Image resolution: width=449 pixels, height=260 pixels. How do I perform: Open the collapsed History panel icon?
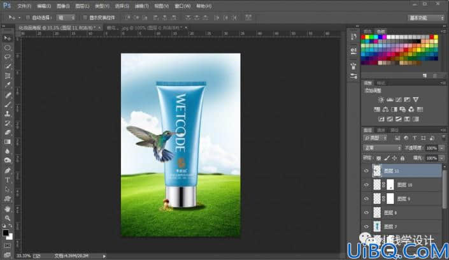(353, 37)
